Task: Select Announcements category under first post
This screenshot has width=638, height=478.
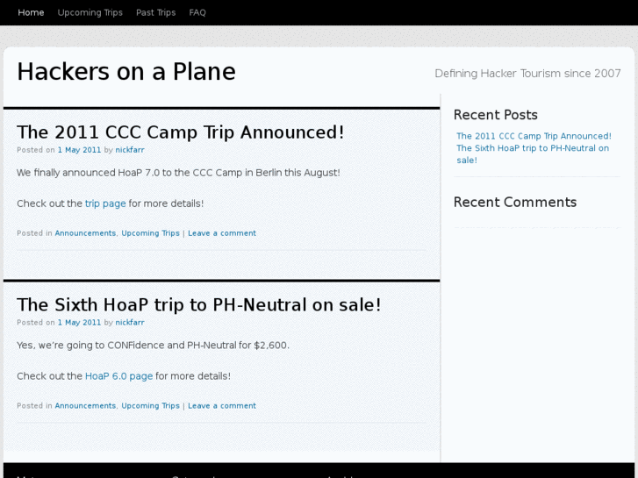Action: [85, 233]
